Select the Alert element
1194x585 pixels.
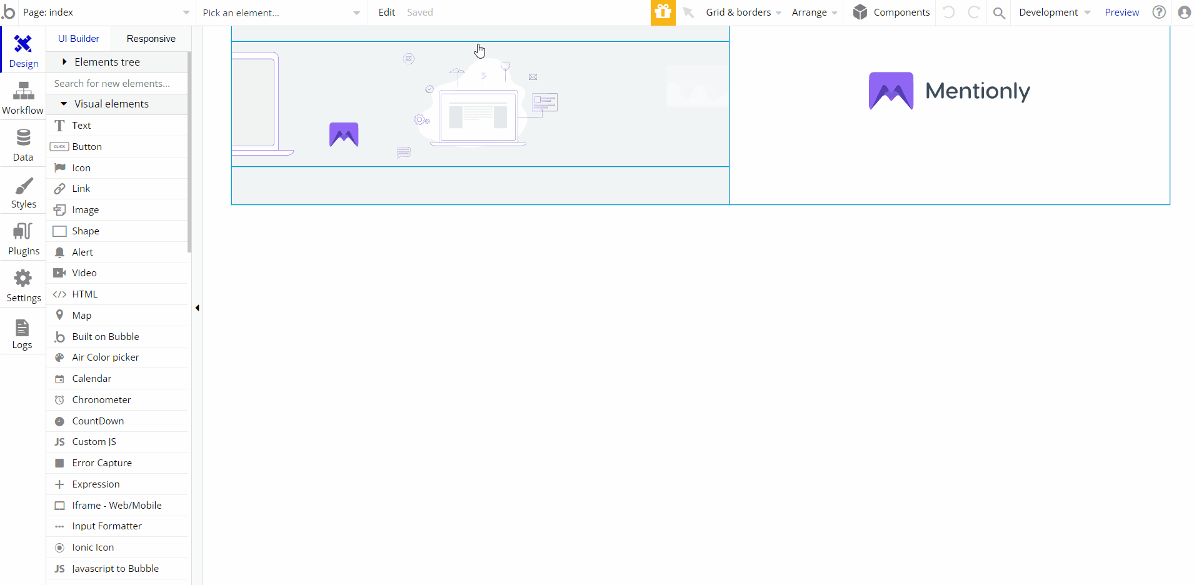(117, 252)
